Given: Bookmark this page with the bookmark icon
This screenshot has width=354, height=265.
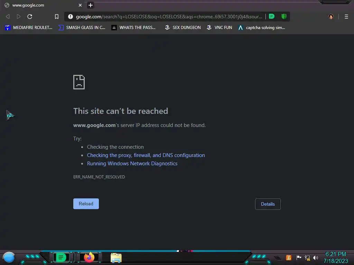Looking at the screenshot, I should pos(57,17).
